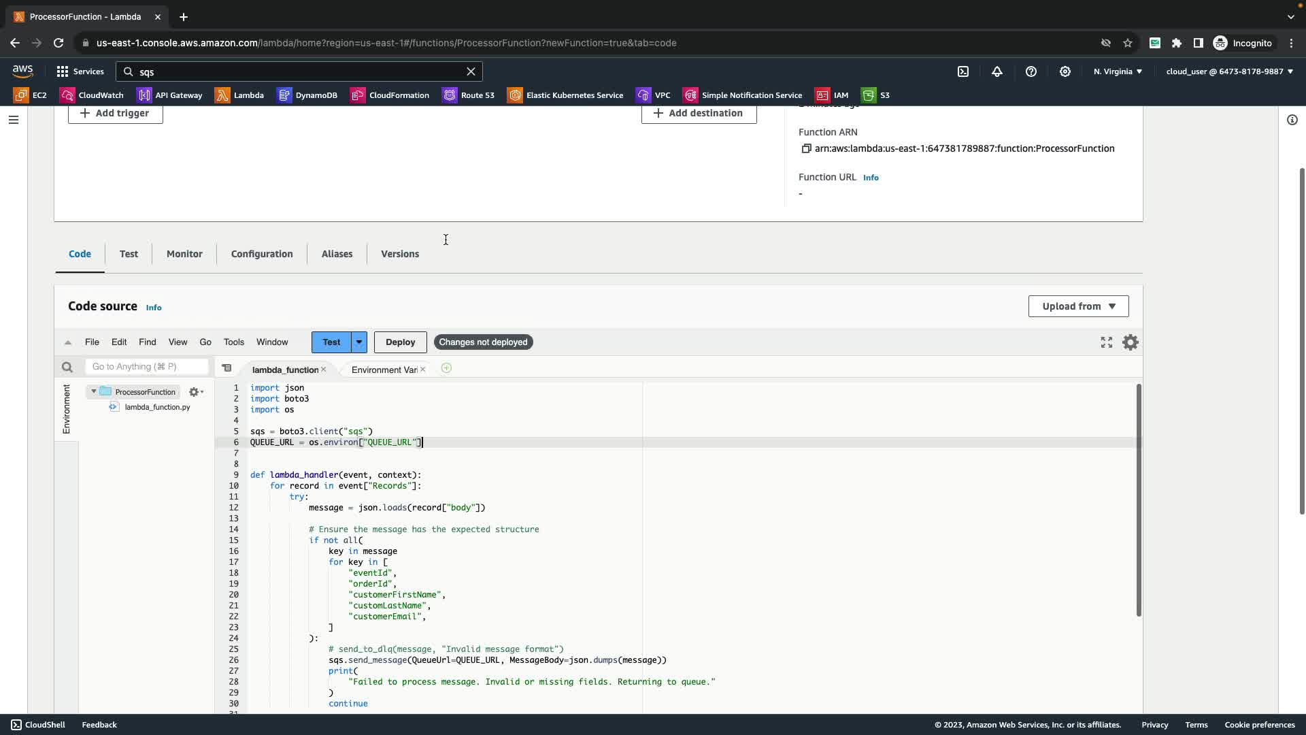Image resolution: width=1306 pixels, height=735 pixels.
Task: Click the Deploy button
Action: (x=400, y=342)
